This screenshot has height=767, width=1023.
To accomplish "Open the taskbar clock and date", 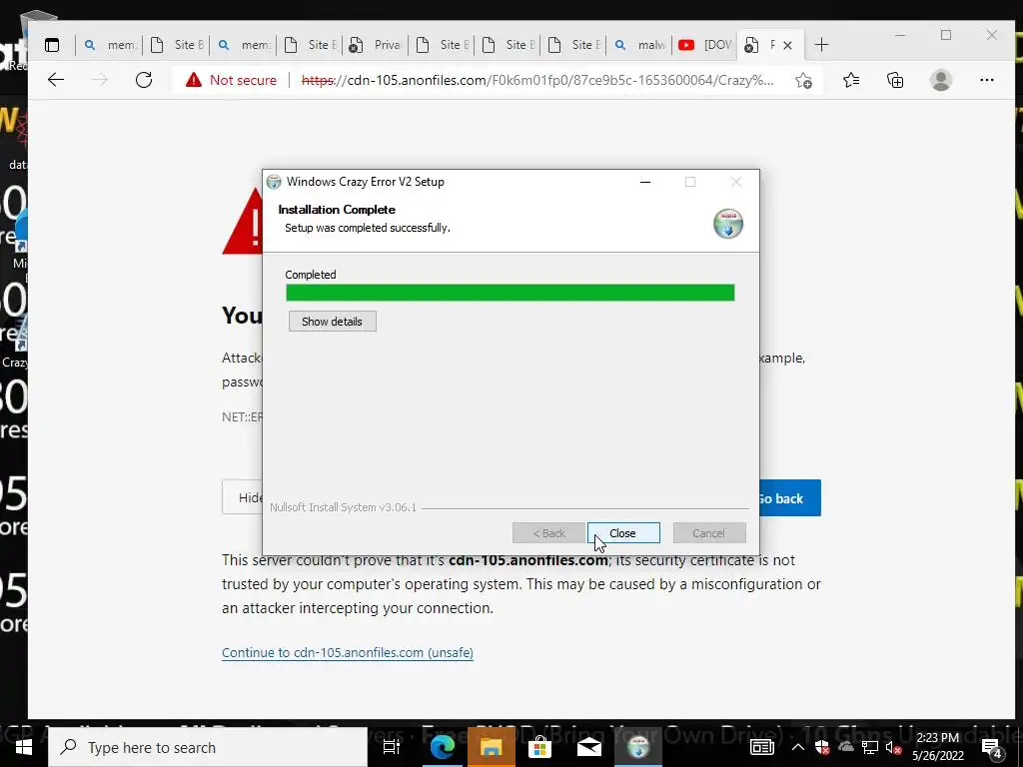I will (937, 747).
